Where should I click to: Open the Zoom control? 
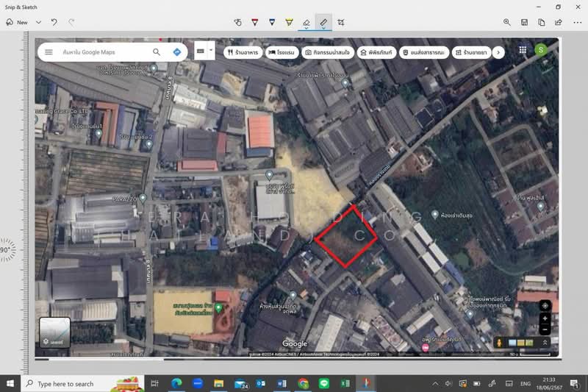tap(507, 23)
